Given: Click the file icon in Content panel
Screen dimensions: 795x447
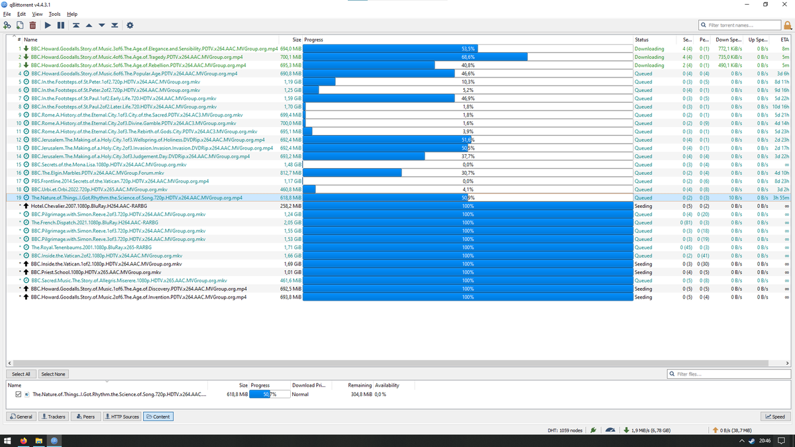Looking at the screenshot, I should tap(26, 394).
